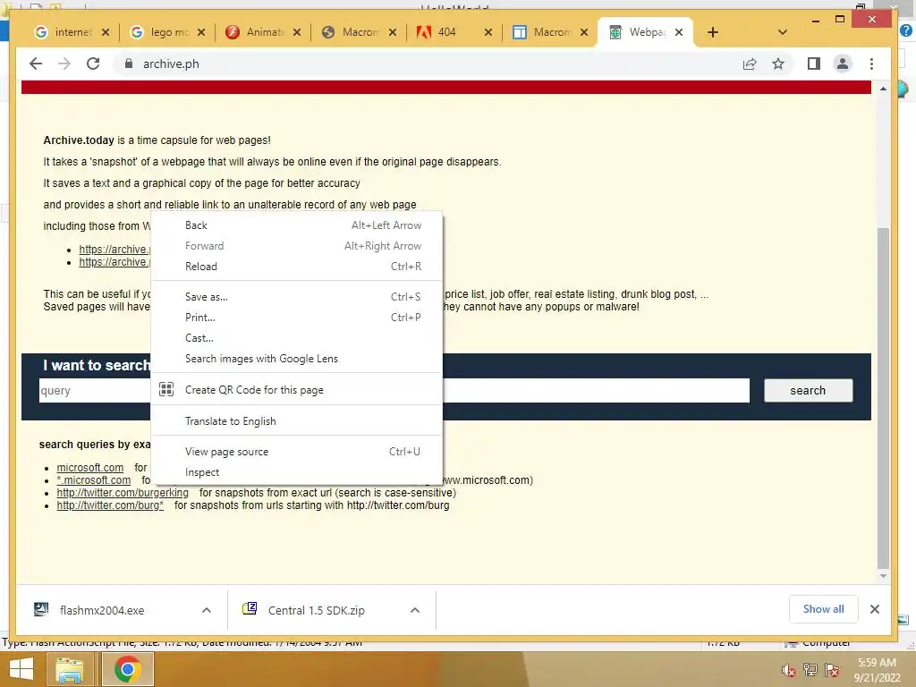Expand the tab search chevron
Image resolution: width=916 pixels, height=687 pixels.
click(783, 32)
